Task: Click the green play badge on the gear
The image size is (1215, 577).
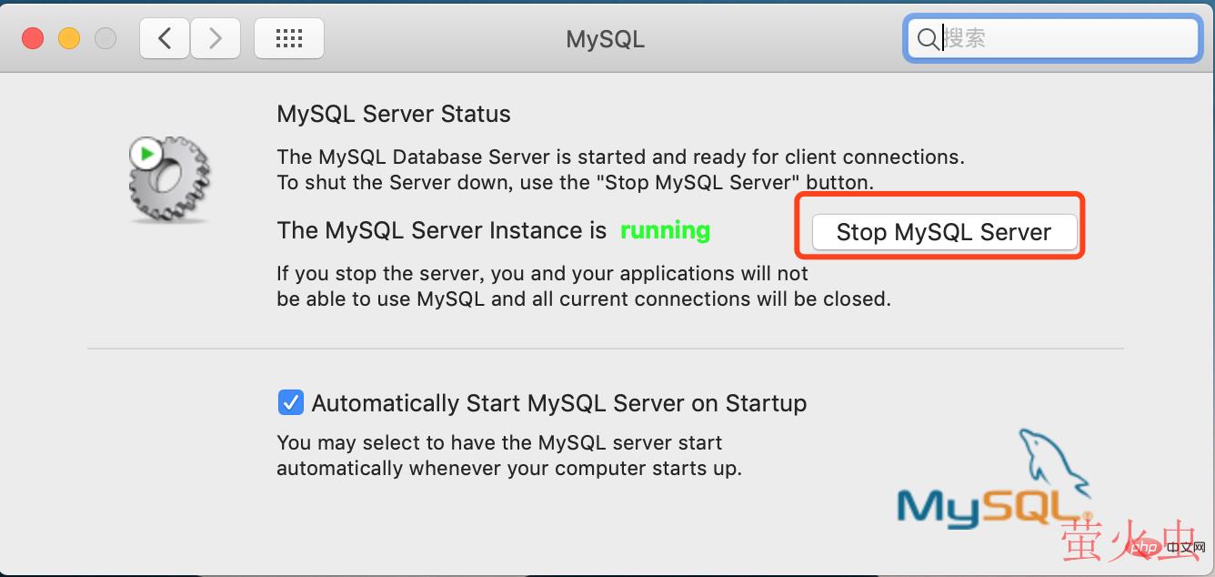Action: (146, 154)
